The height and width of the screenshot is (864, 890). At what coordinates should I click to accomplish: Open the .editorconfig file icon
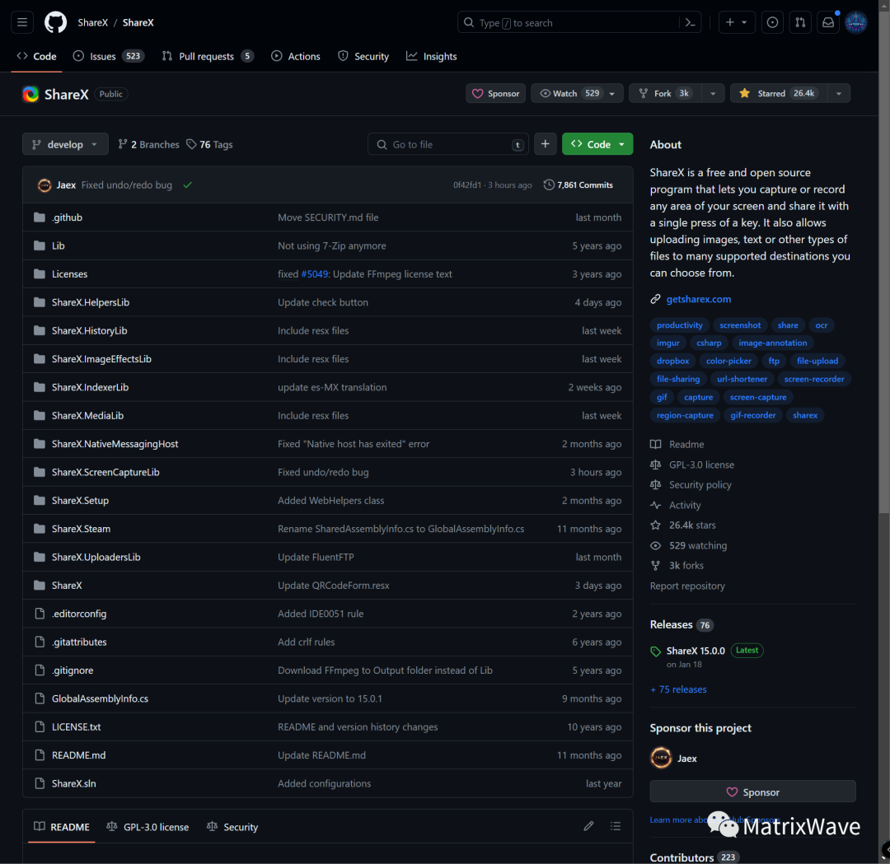[x=40, y=614]
